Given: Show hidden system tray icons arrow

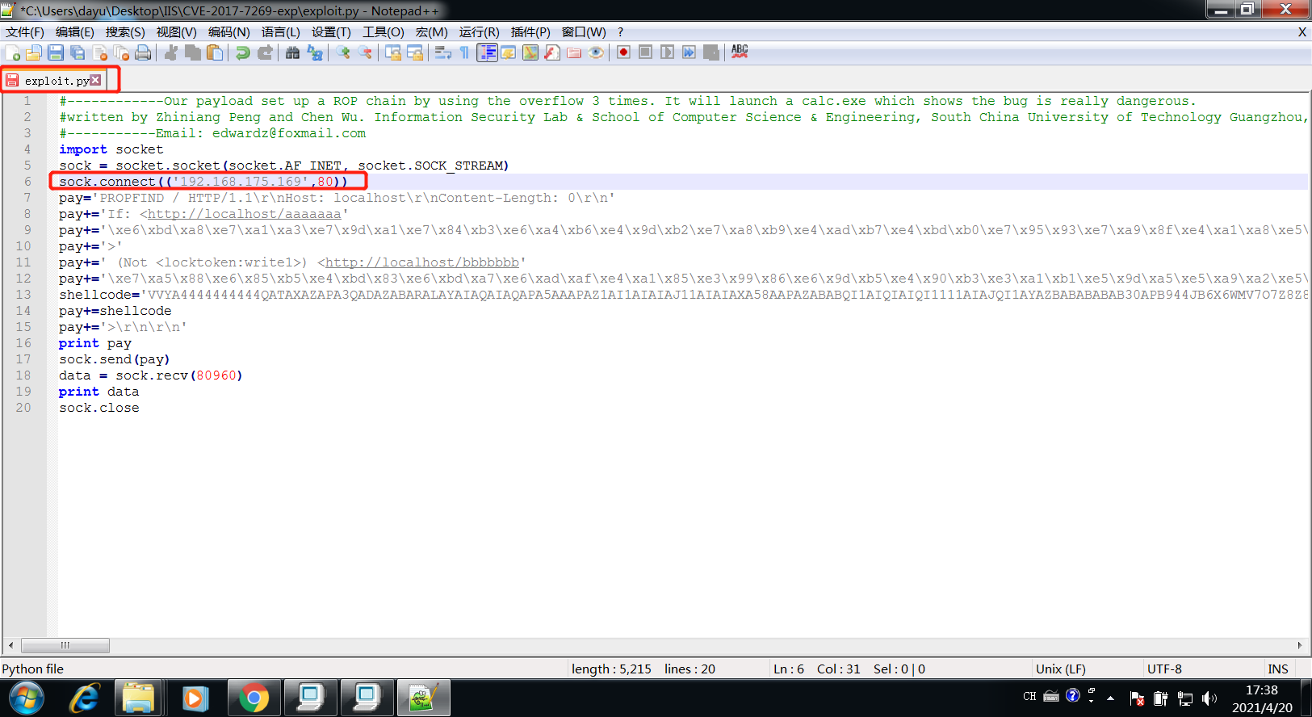Looking at the screenshot, I should click(1111, 698).
